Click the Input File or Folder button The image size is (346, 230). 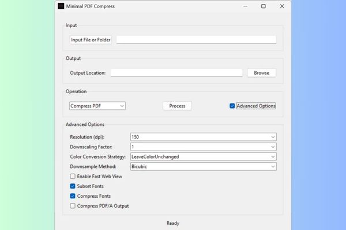tap(91, 40)
